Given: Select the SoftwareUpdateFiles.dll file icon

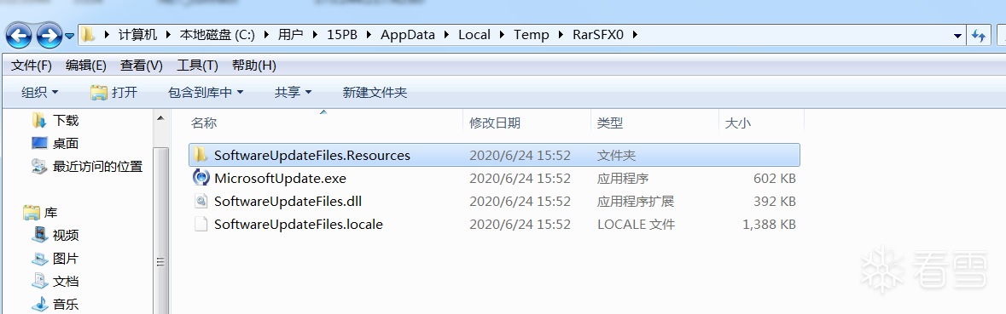Looking at the screenshot, I should click(201, 202).
